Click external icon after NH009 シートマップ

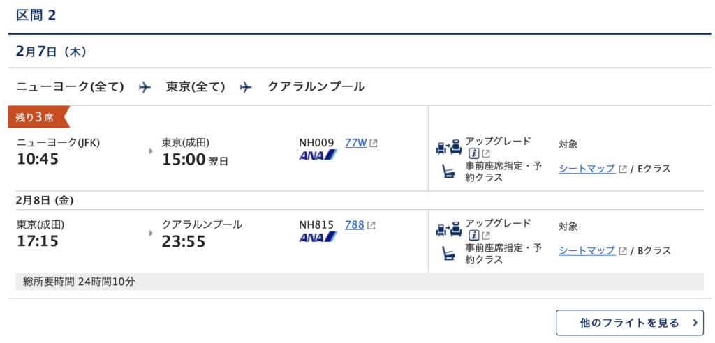pos(623,169)
